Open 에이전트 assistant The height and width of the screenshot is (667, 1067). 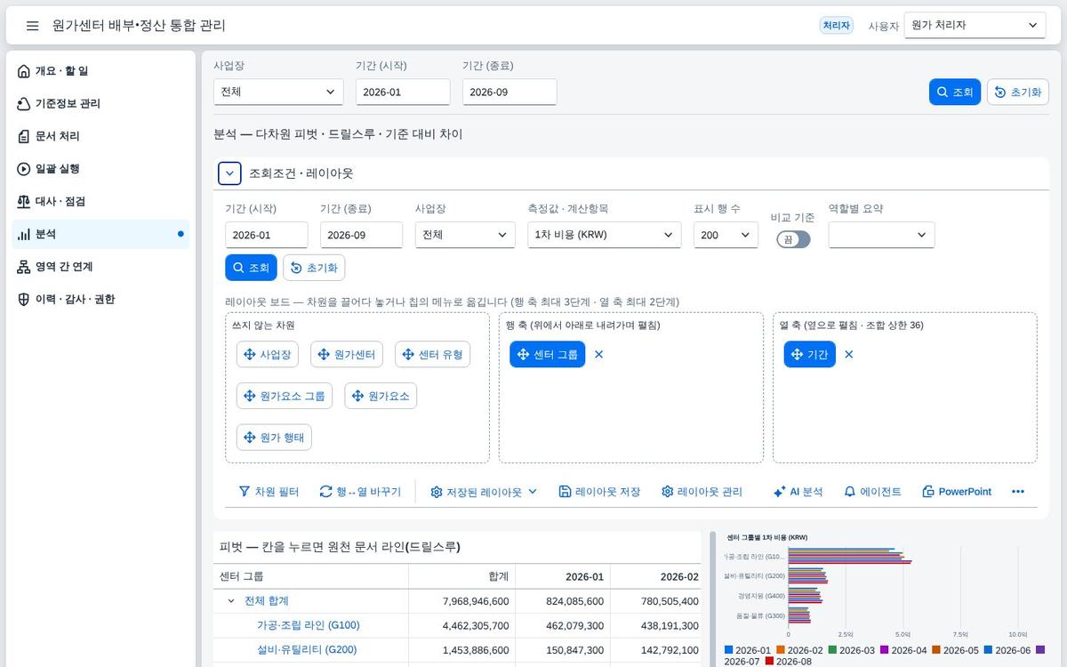(872, 492)
